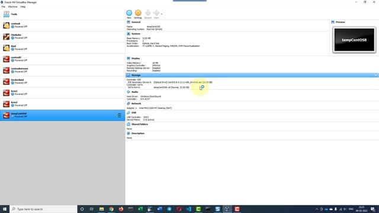
Task: Open Task View on the taskbar
Action: tap(92, 209)
